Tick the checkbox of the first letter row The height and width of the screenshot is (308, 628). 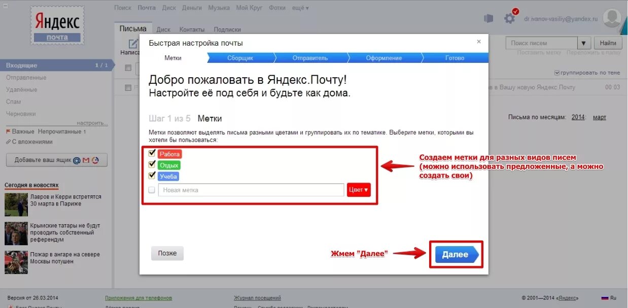[128, 87]
